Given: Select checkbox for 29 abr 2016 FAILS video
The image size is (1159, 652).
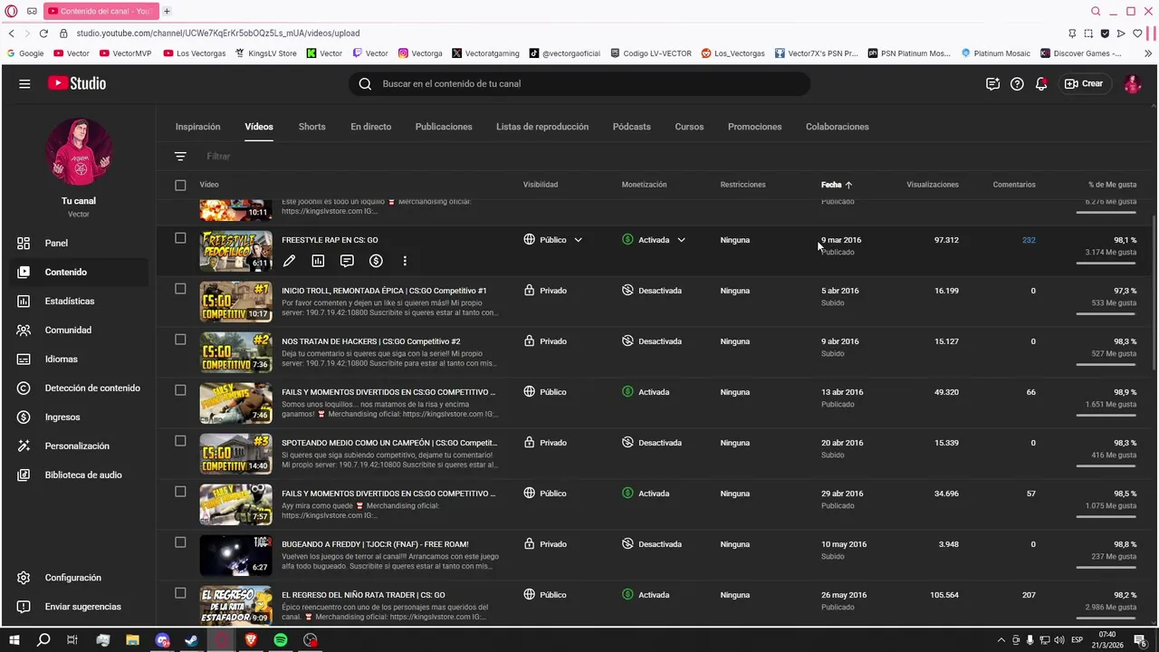Looking at the screenshot, I should tap(180, 492).
